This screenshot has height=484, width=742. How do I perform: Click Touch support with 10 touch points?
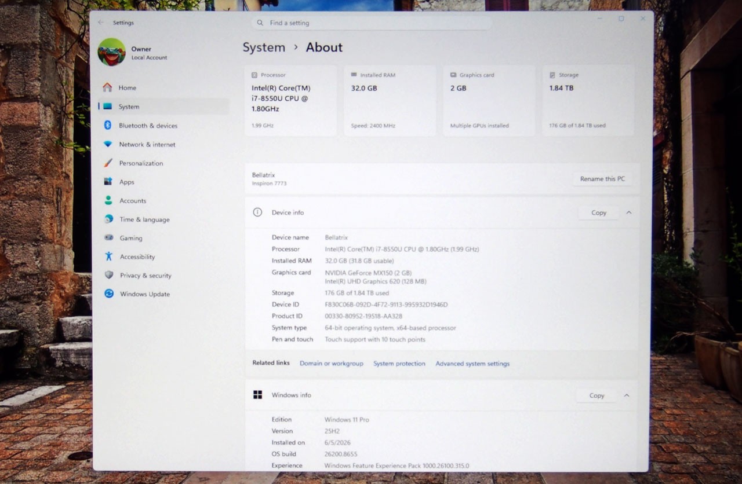[x=375, y=339]
